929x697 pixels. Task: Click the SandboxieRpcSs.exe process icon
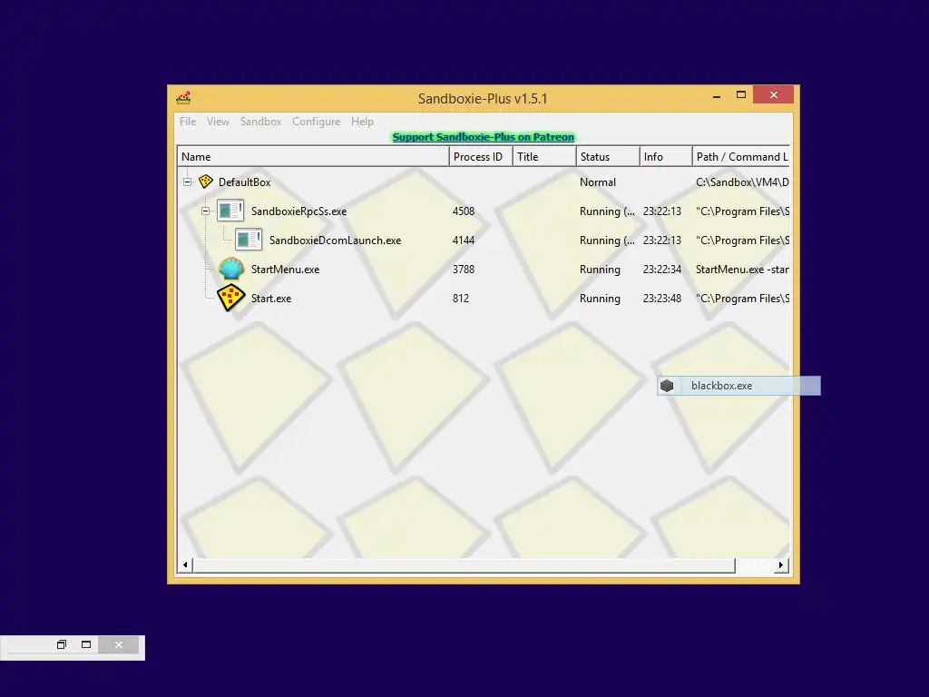[x=230, y=211]
